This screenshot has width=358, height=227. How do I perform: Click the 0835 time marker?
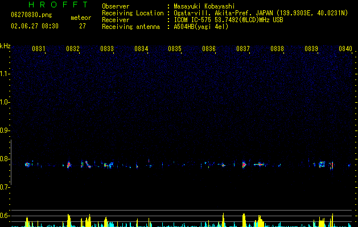pos(175,49)
